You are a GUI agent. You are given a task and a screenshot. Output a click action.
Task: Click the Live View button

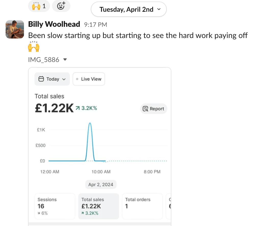coord(89,79)
